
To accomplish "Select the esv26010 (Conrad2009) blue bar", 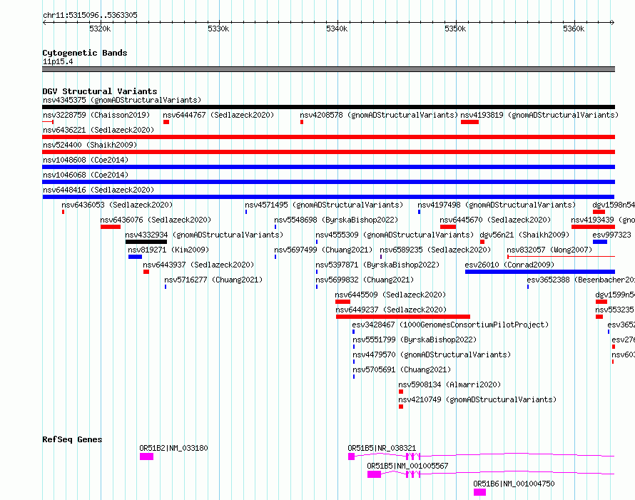I will click(x=540, y=272).
